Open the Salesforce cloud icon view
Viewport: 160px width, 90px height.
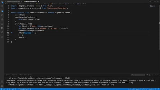[2, 28]
